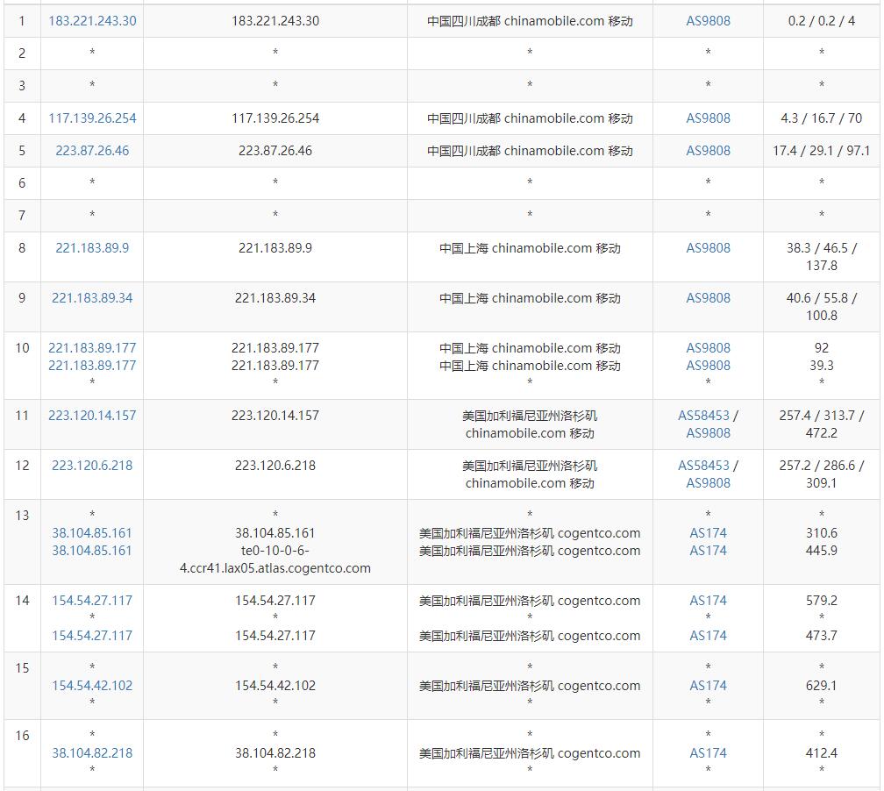
Task: Click IP link 223.120.6.218 in hop 12
Action: pos(92,466)
